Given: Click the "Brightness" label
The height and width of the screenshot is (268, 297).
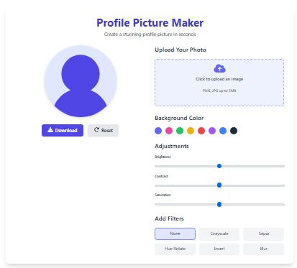Looking at the screenshot, I should click(163, 157).
